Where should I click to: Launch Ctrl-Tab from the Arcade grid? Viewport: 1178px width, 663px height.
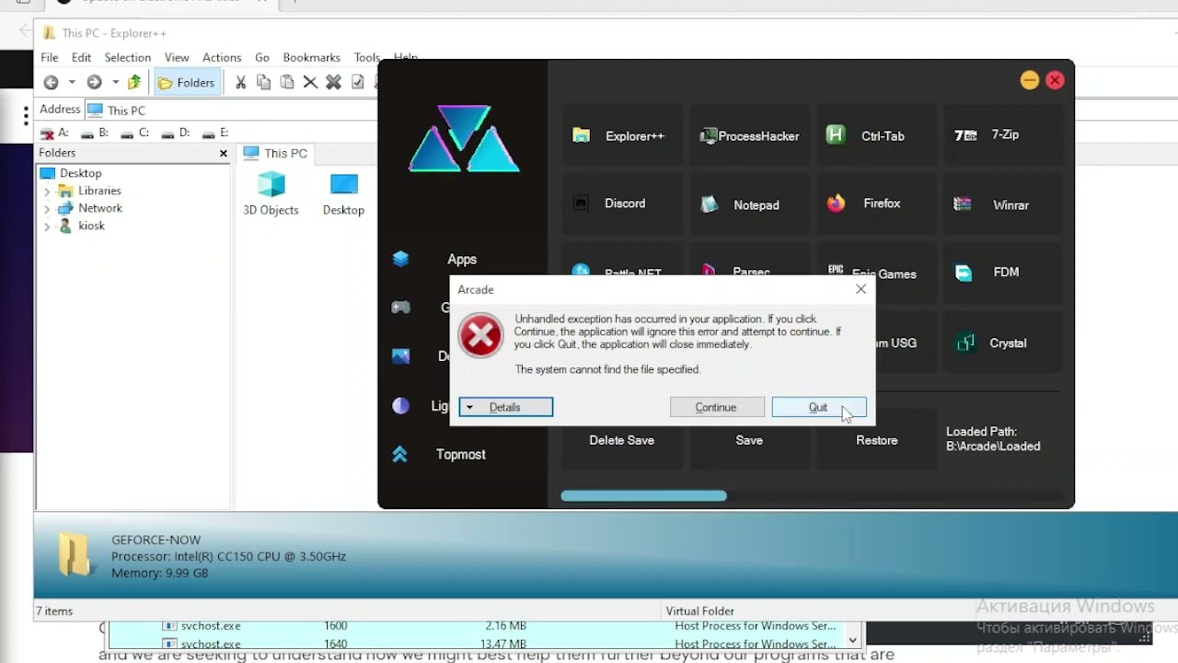(876, 136)
